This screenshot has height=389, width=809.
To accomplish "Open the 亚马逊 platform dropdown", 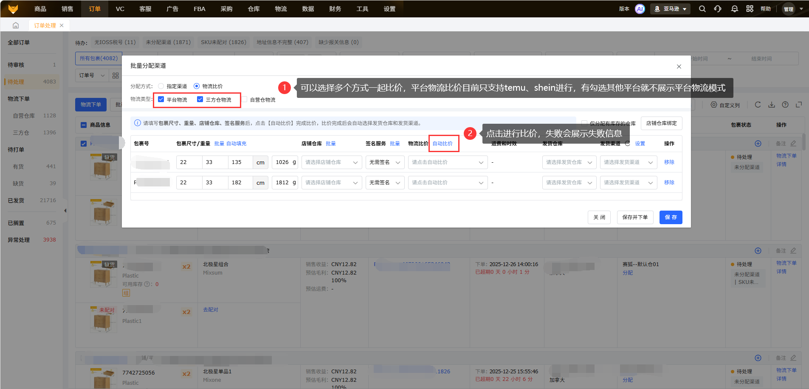I will [x=670, y=9].
